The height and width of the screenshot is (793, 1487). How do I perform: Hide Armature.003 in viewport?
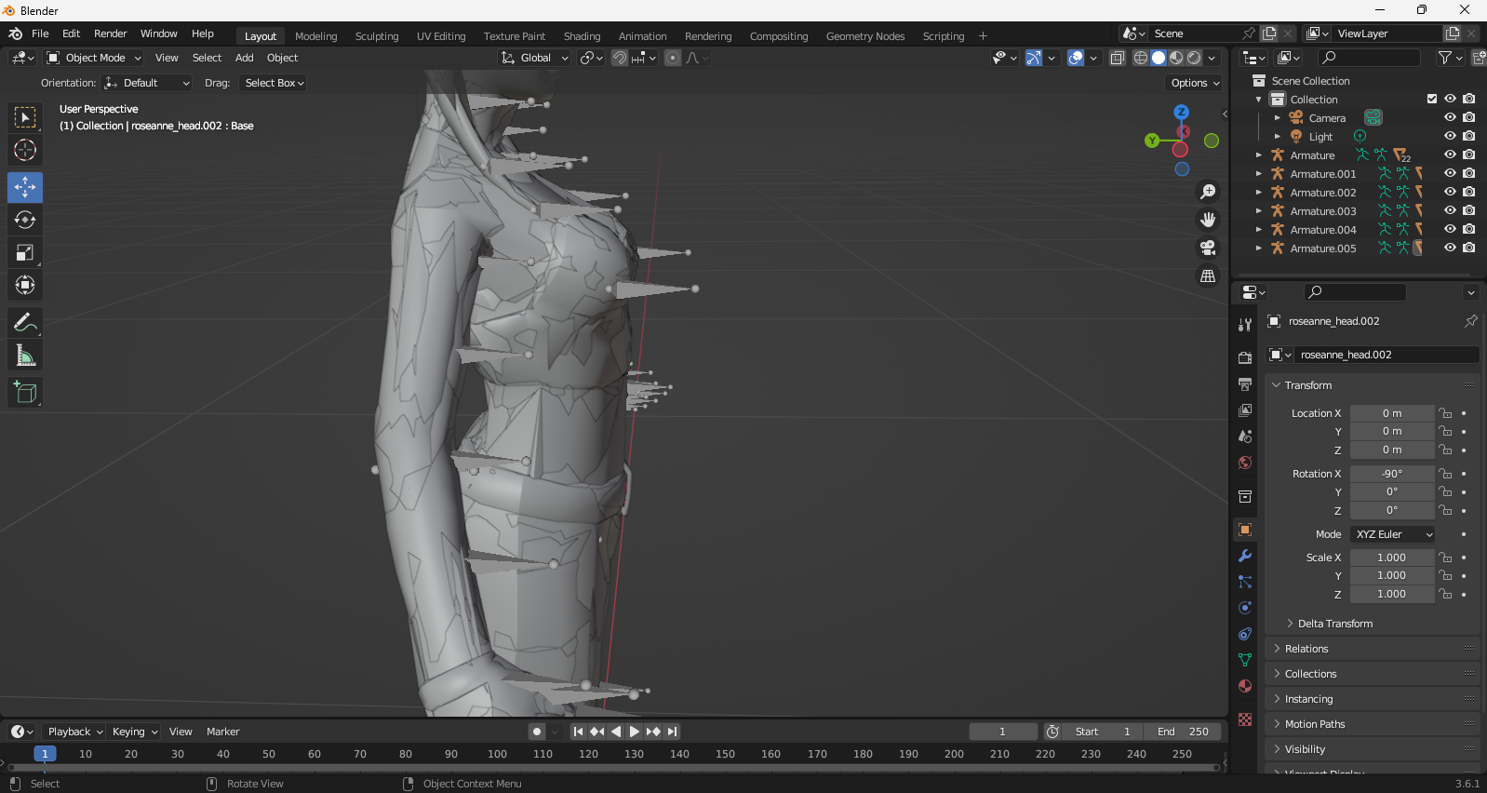1450,210
